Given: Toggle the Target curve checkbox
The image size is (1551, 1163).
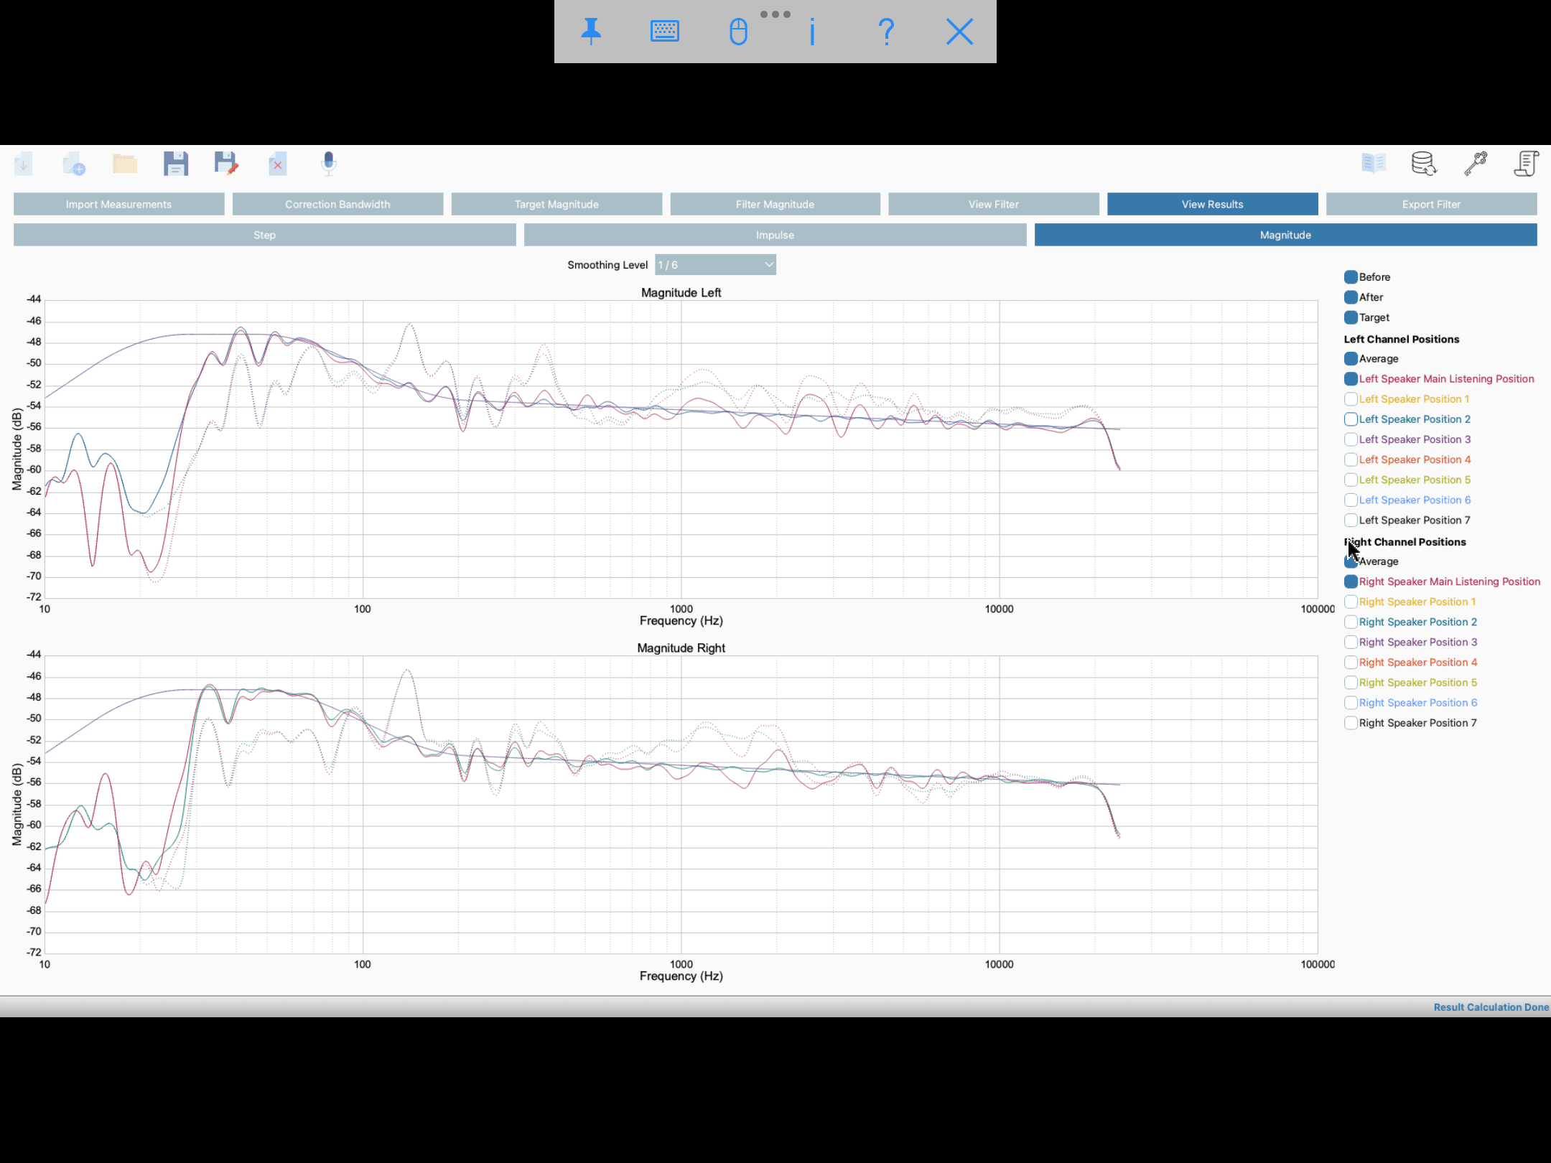Looking at the screenshot, I should click(x=1351, y=317).
